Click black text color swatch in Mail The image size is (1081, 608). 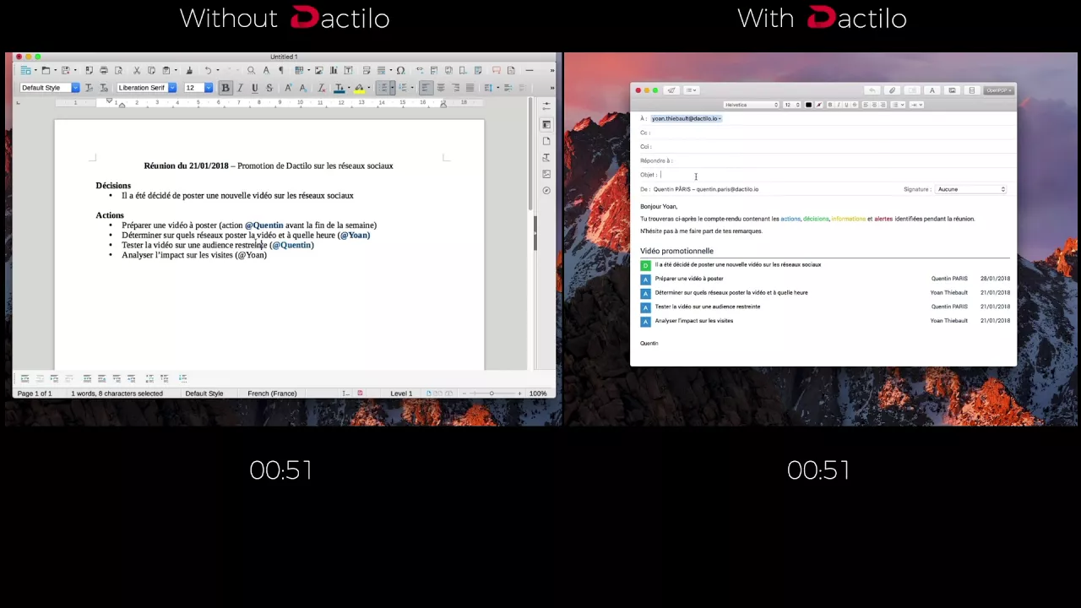pyautogui.click(x=808, y=105)
